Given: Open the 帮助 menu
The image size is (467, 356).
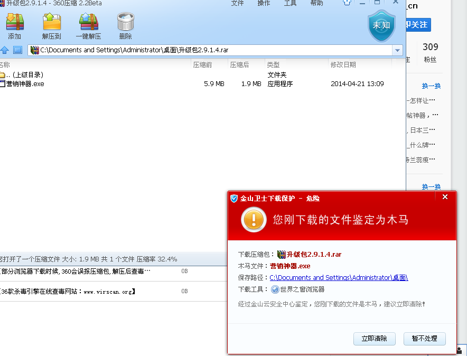Looking at the screenshot, I should coord(316,3).
